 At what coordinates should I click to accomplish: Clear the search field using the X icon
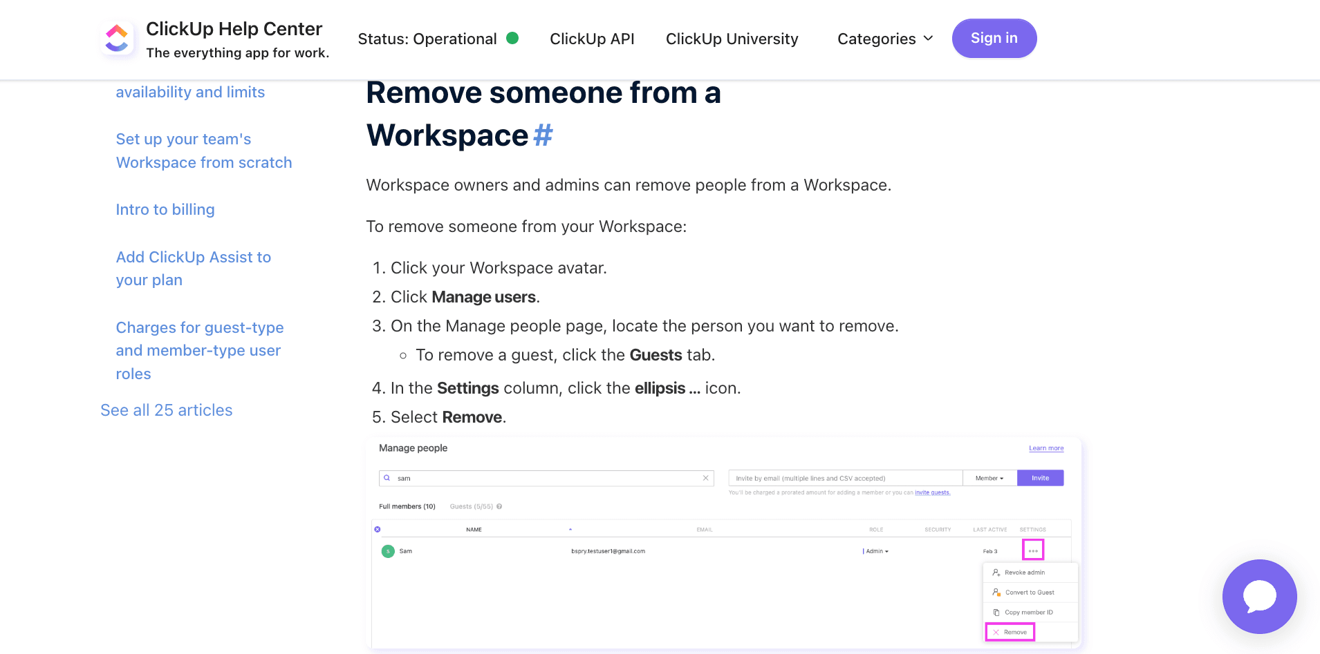pyautogui.click(x=705, y=478)
